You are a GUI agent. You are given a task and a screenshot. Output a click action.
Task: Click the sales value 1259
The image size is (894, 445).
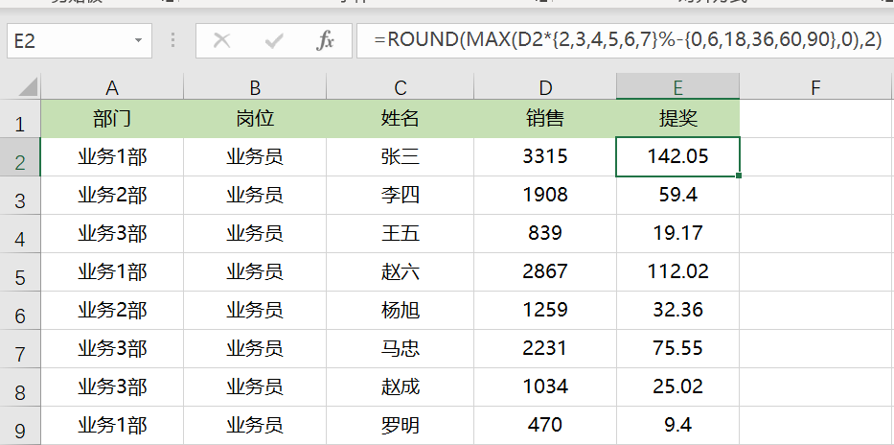click(545, 311)
